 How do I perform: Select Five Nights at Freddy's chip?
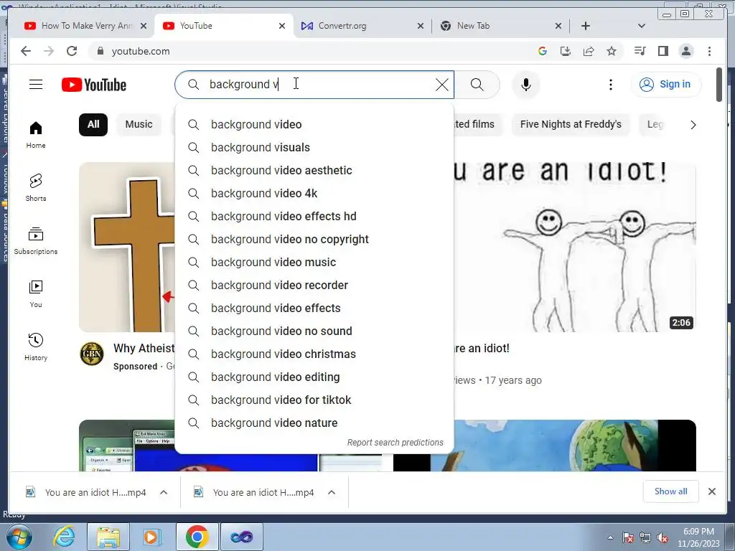[571, 124]
